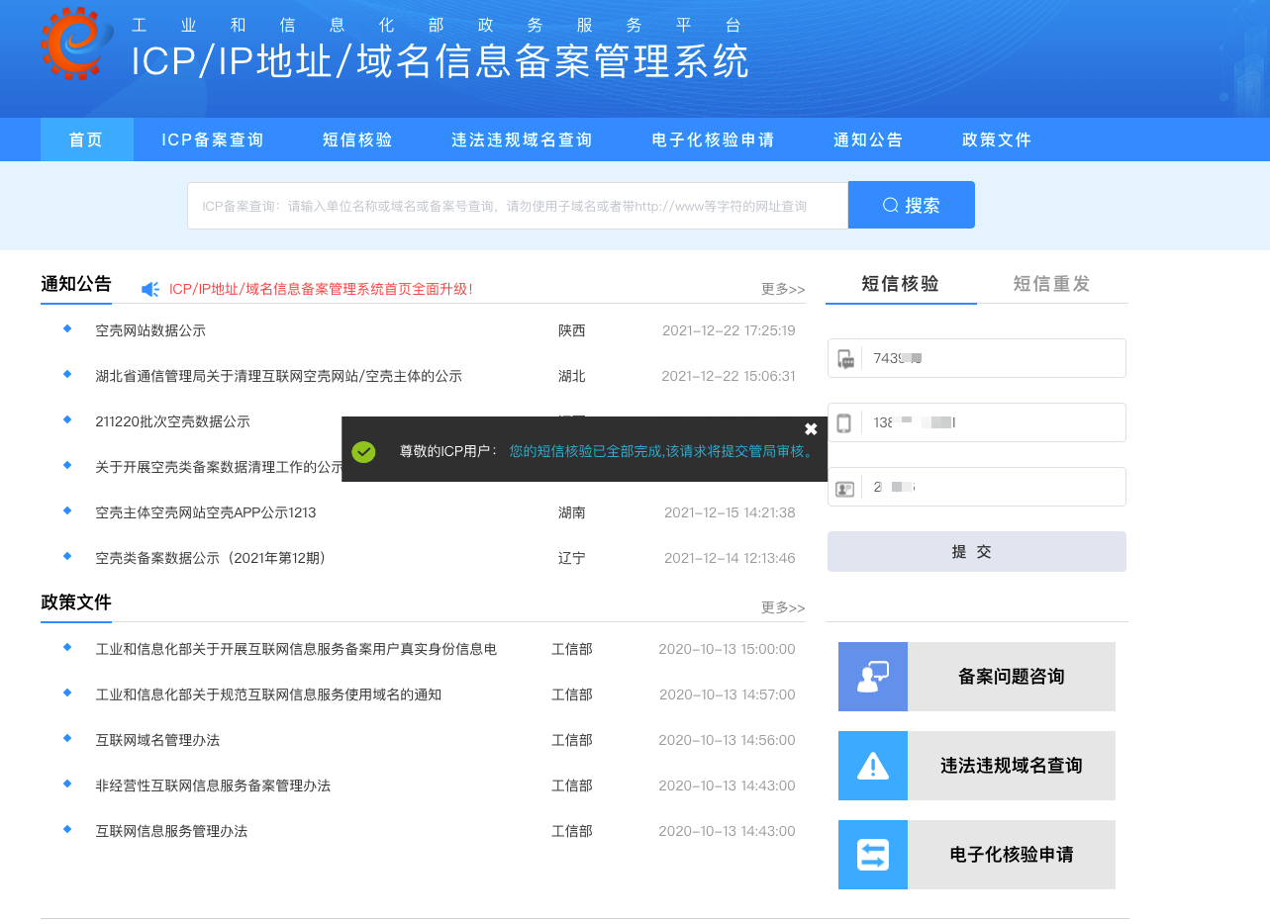Open notice 211220批次空壳数据公示
Screen dimensions: 1270x924
tap(173, 421)
